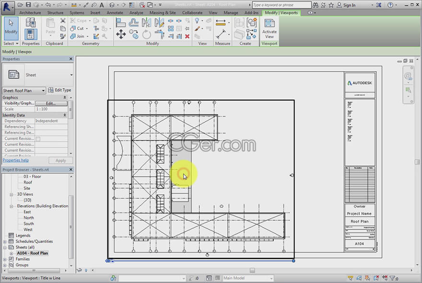
Task: Open the Massing & Site ribbon tab
Action: point(163,12)
